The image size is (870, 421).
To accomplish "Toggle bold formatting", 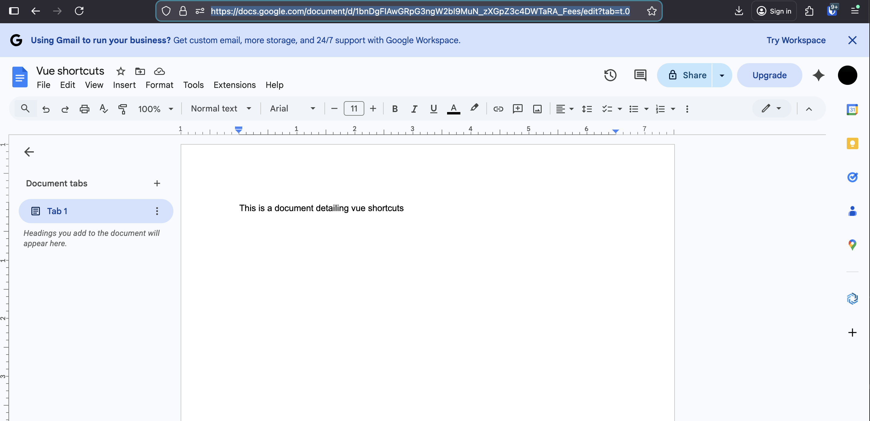I will coord(395,109).
